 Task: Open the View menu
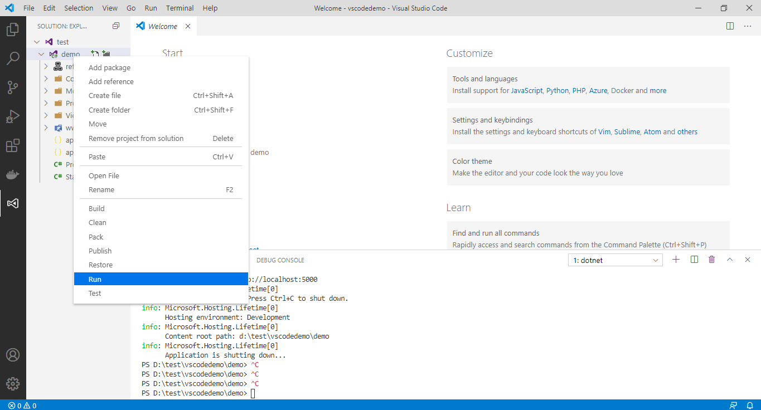click(110, 8)
